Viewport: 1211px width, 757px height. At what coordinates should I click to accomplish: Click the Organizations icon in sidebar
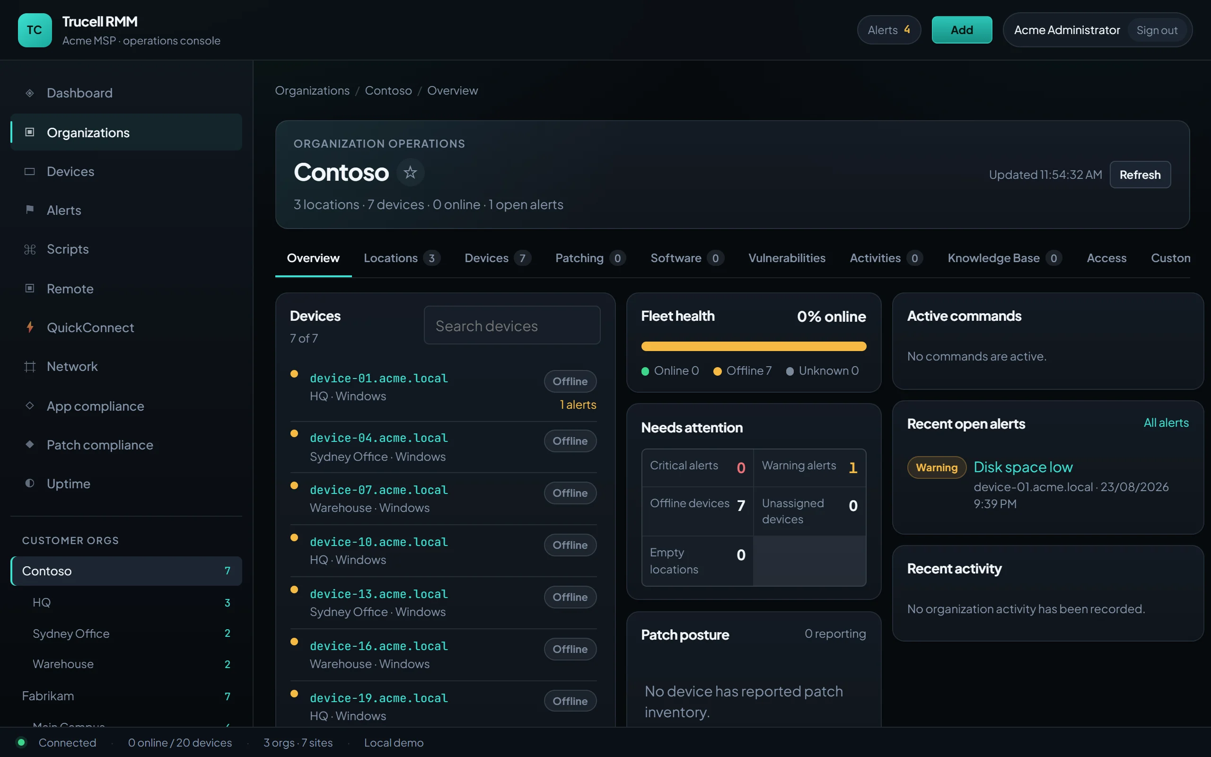29,132
